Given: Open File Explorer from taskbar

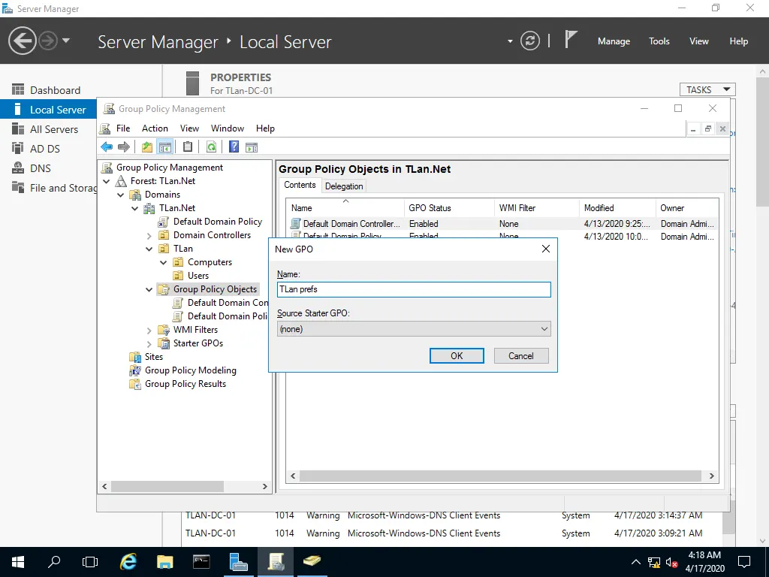Looking at the screenshot, I should 164,562.
